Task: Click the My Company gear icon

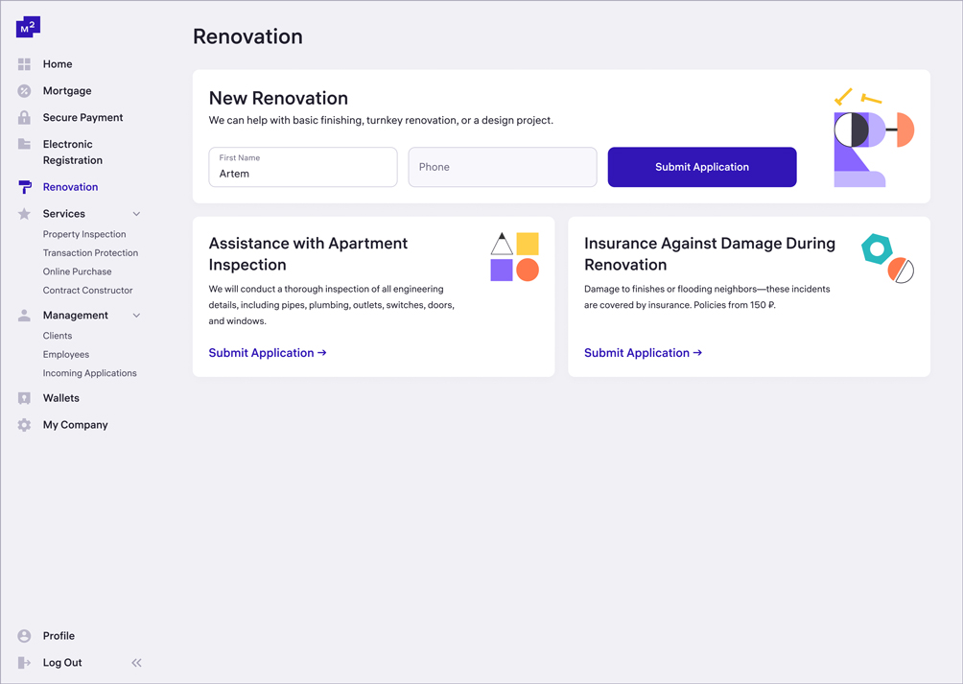Action: coord(24,425)
